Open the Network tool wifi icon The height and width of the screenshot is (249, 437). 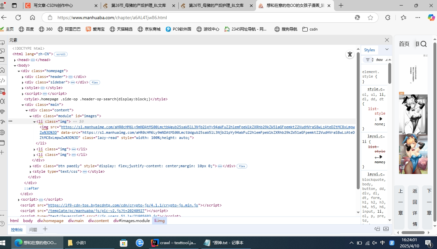pyautogui.click(x=2, y=112)
